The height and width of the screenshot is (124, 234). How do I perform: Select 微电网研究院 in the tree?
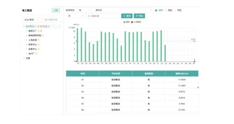[x=35, y=35]
